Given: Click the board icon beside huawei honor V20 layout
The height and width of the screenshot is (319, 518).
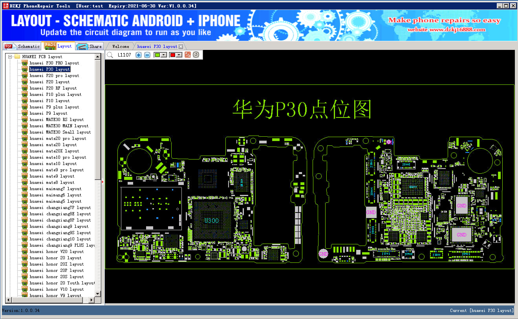Looking at the screenshot, I should click(25, 251).
